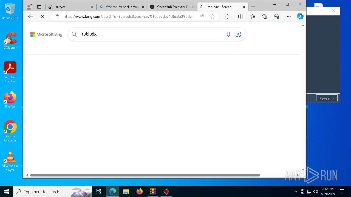Open CCleaner desktop shortcut
Screen dimensions: 351x197
[10, 40]
